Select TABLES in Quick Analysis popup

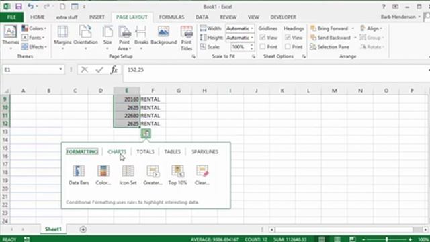point(172,151)
